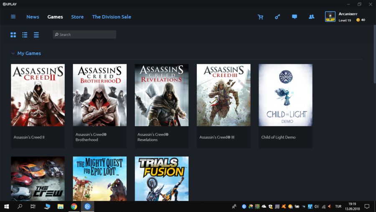Viewport: 376px width, 212px height.
Task: Collapse the My Games section chevron
Action: click(13, 53)
